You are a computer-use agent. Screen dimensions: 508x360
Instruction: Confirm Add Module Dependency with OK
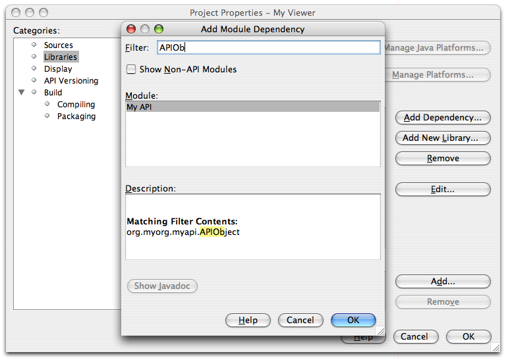click(x=353, y=320)
